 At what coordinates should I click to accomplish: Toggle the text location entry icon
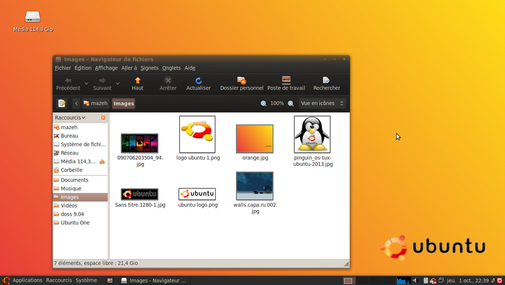[x=62, y=103]
